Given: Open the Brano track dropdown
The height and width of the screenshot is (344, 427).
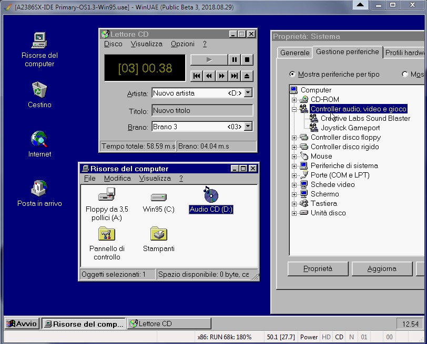Looking at the screenshot, I should coord(248,127).
